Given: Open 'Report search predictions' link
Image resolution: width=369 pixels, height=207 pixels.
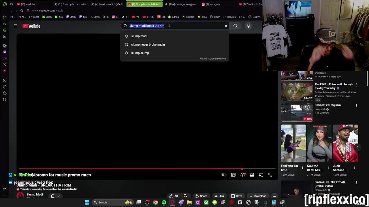Looking at the screenshot, I should coord(213,59).
